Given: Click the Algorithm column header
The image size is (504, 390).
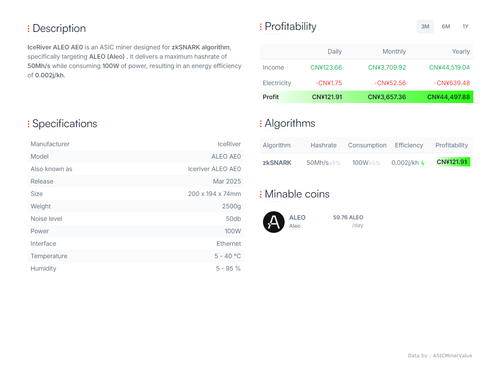Looking at the screenshot, I should pos(276,145).
